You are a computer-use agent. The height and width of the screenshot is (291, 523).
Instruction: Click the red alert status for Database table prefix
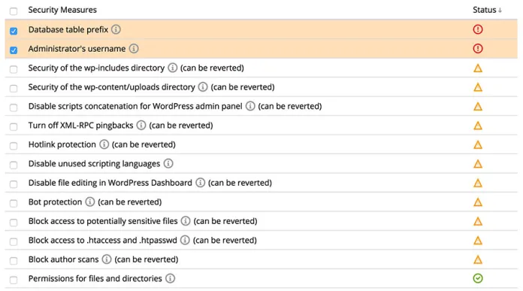(478, 29)
